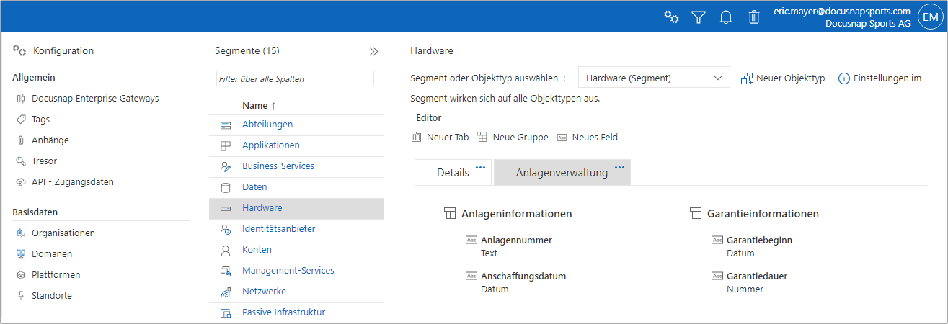The width and height of the screenshot is (948, 324).
Task: Click the Domänen icon in Basisdaten
Action: [x=21, y=254]
